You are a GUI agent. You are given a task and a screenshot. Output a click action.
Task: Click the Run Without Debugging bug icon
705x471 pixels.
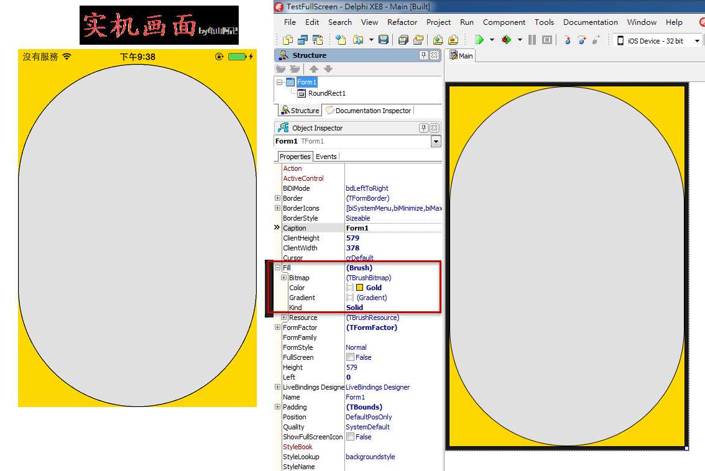tap(506, 40)
